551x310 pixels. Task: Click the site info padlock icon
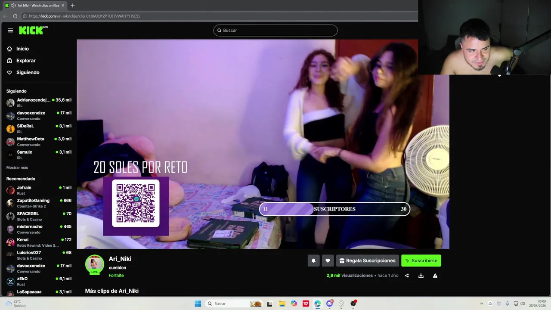point(25,16)
